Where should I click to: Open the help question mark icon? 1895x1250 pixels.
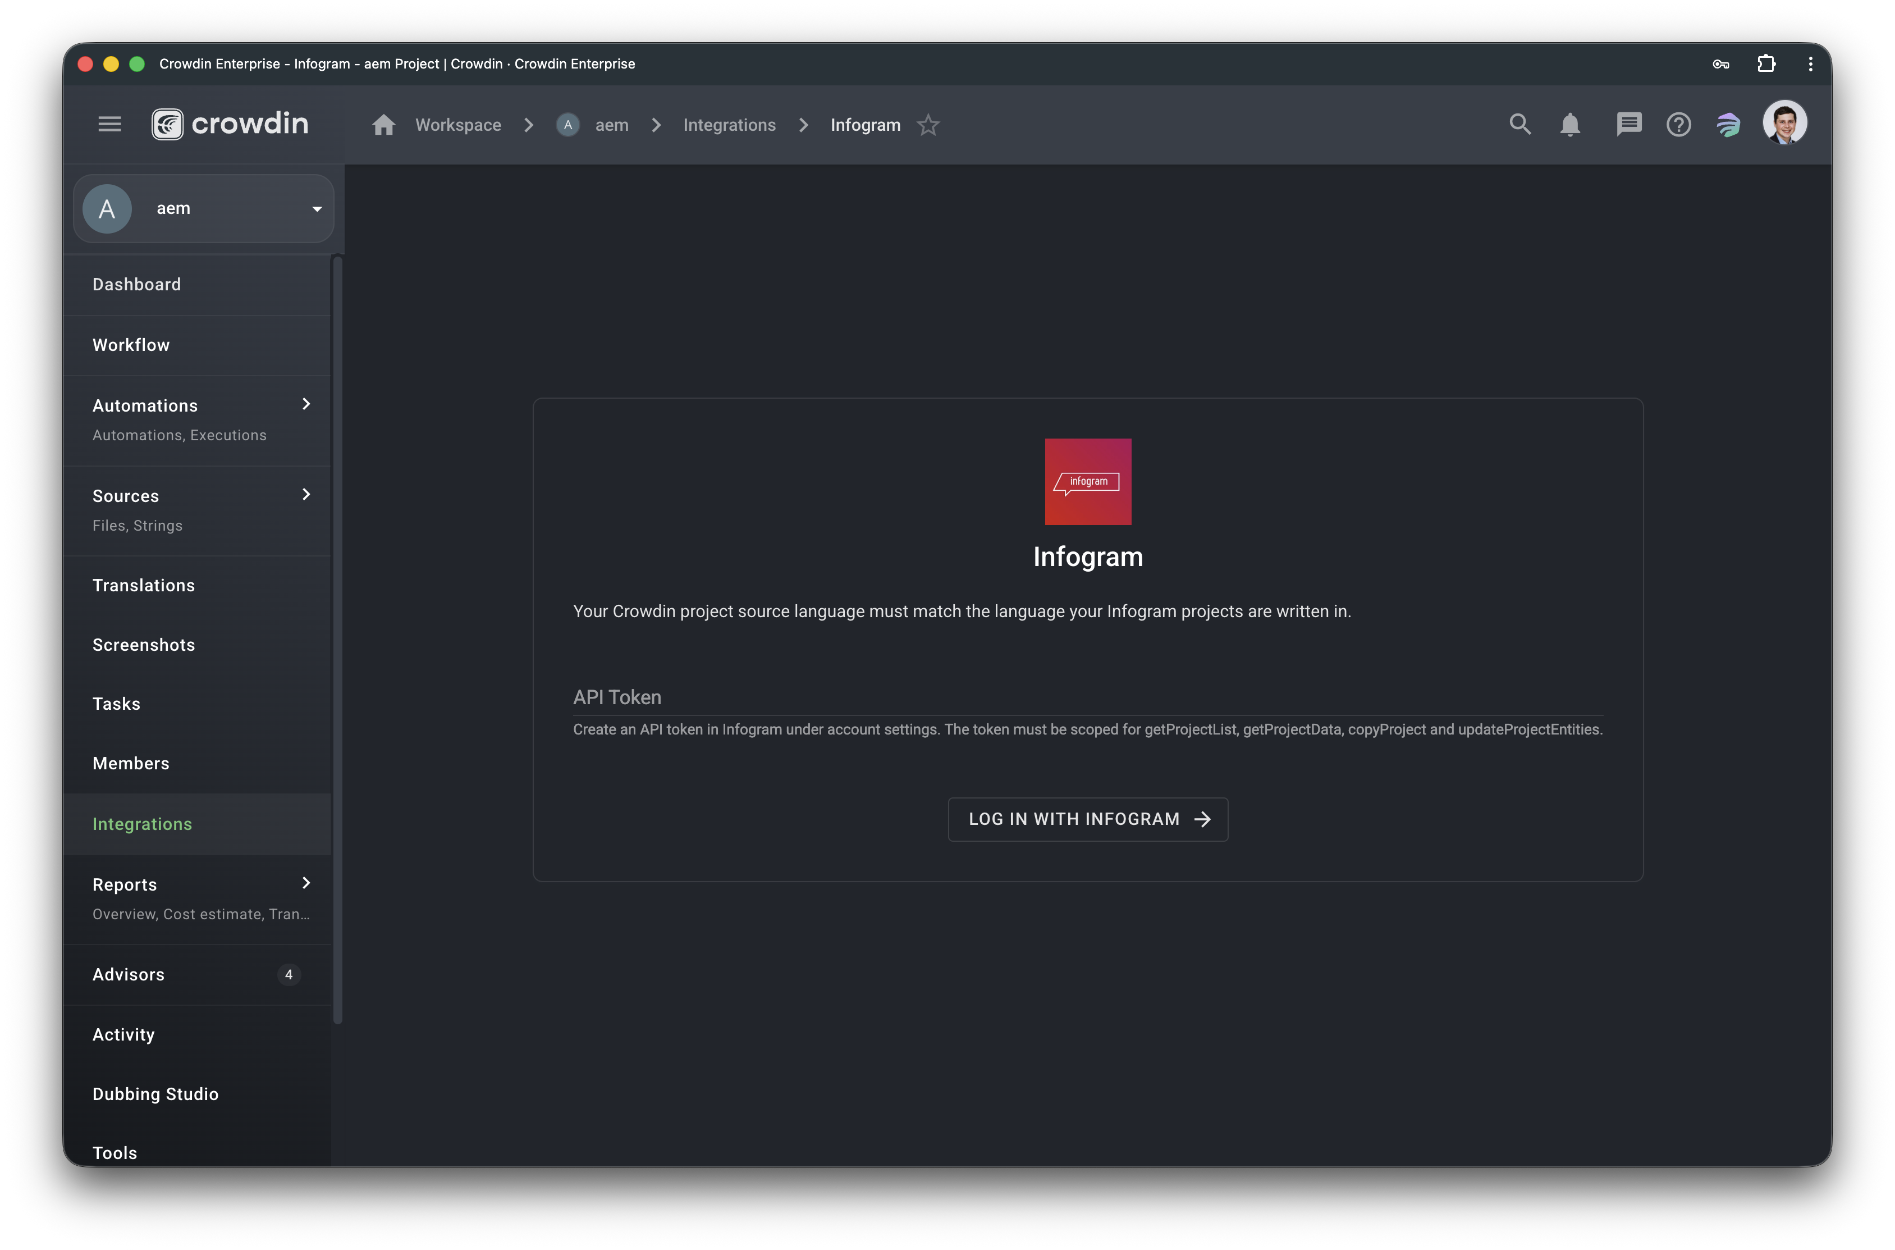click(x=1678, y=125)
